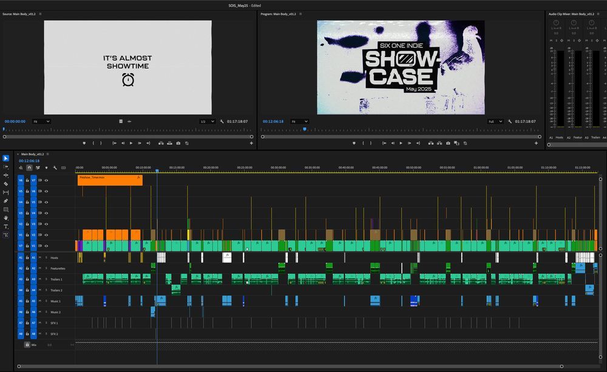This screenshot has height=372, width=607.
Task: Solo the Music 1 audio track
Action: click(47, 301)
